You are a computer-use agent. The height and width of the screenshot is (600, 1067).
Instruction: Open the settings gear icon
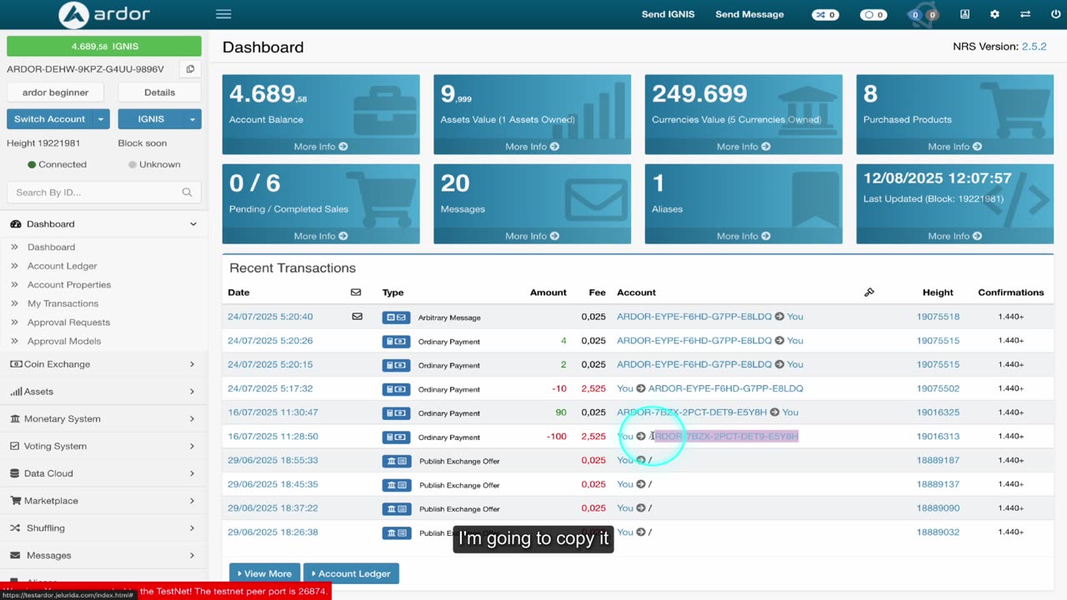(994, 14)
